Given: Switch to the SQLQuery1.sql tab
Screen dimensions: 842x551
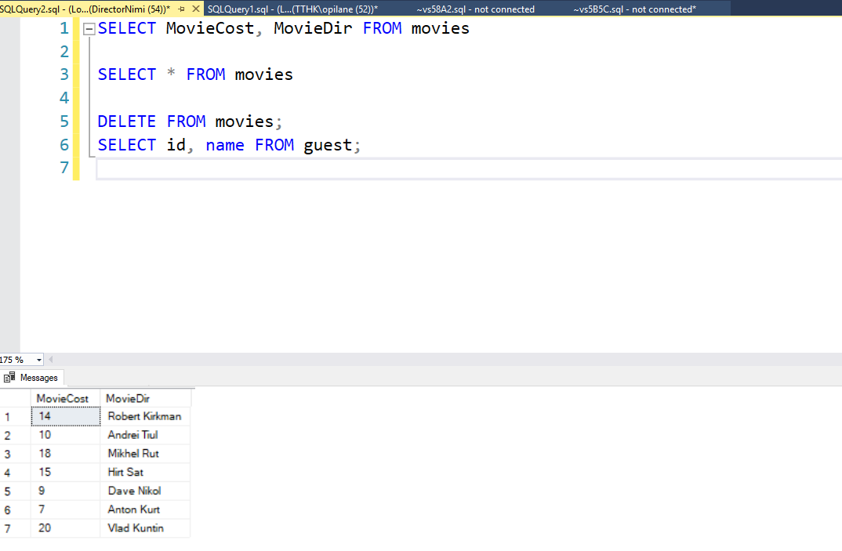Looking at the screenshot, I should click(x=292, y=9).
